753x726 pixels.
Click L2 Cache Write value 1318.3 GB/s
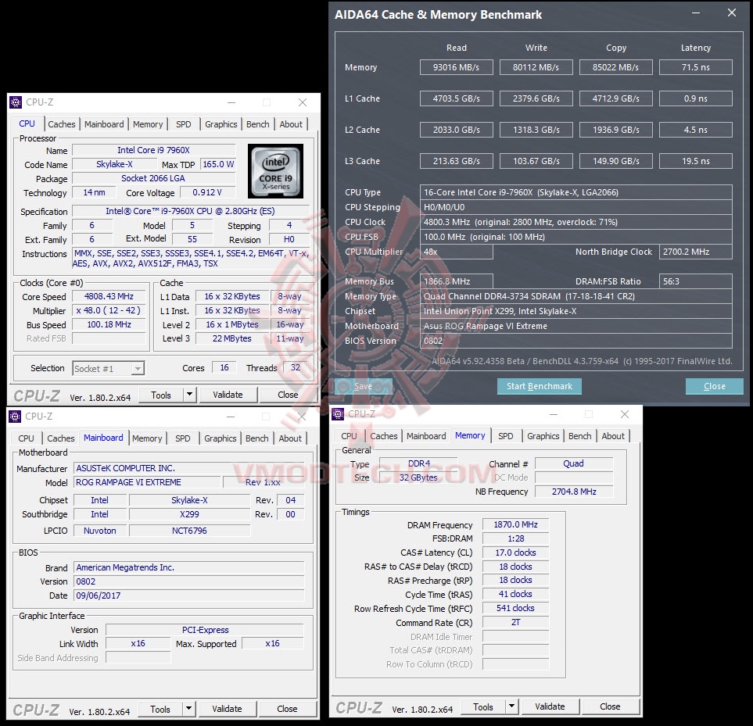click(x=536, y=130)
